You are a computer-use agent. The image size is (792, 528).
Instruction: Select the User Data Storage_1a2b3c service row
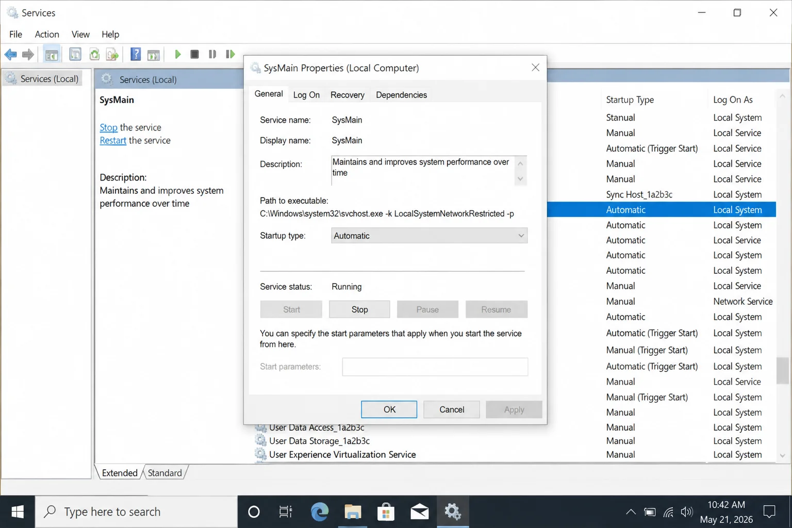[515, 441]
